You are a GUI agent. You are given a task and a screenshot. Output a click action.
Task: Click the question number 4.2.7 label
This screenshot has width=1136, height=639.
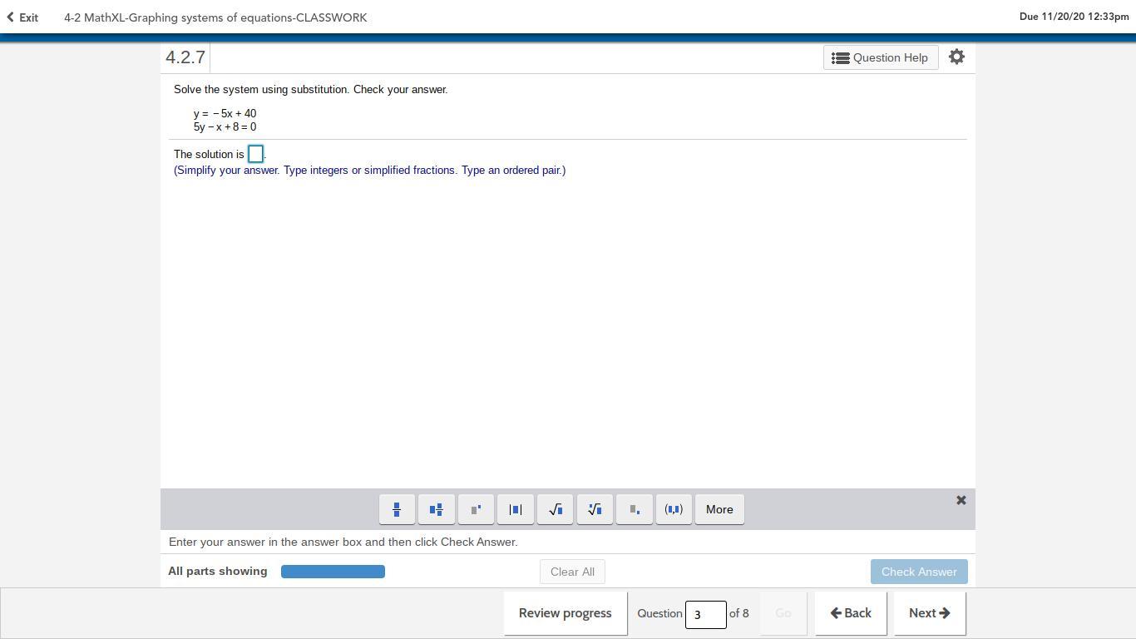click(185, 57)
